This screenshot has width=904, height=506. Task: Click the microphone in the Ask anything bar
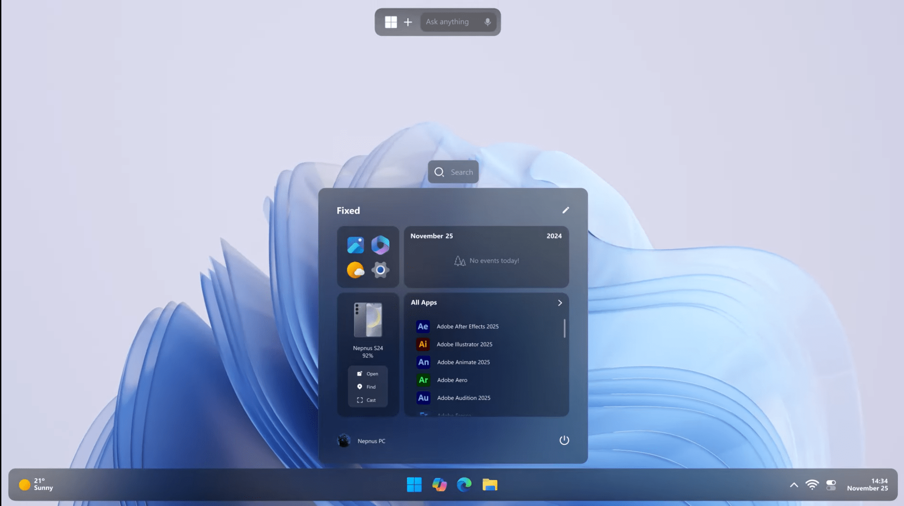(488, 22)
